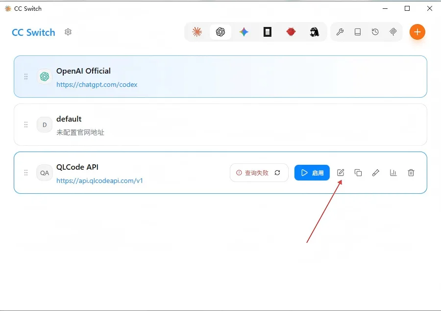Switch to the Claude app tab

point(197,32)
